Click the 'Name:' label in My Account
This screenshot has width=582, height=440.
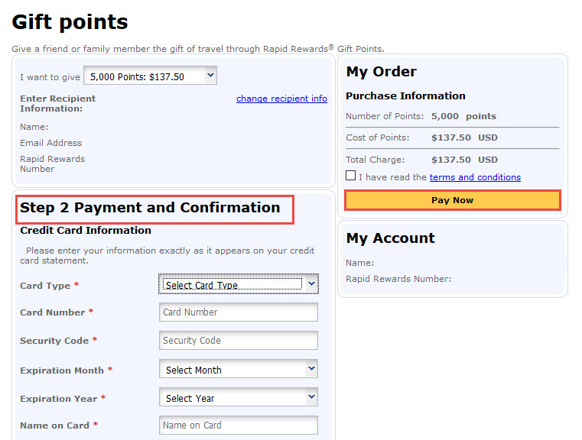point(360,263)
